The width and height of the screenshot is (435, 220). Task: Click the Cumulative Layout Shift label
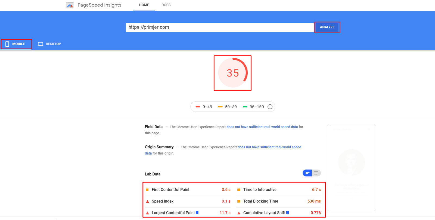[x=264, y=213]
